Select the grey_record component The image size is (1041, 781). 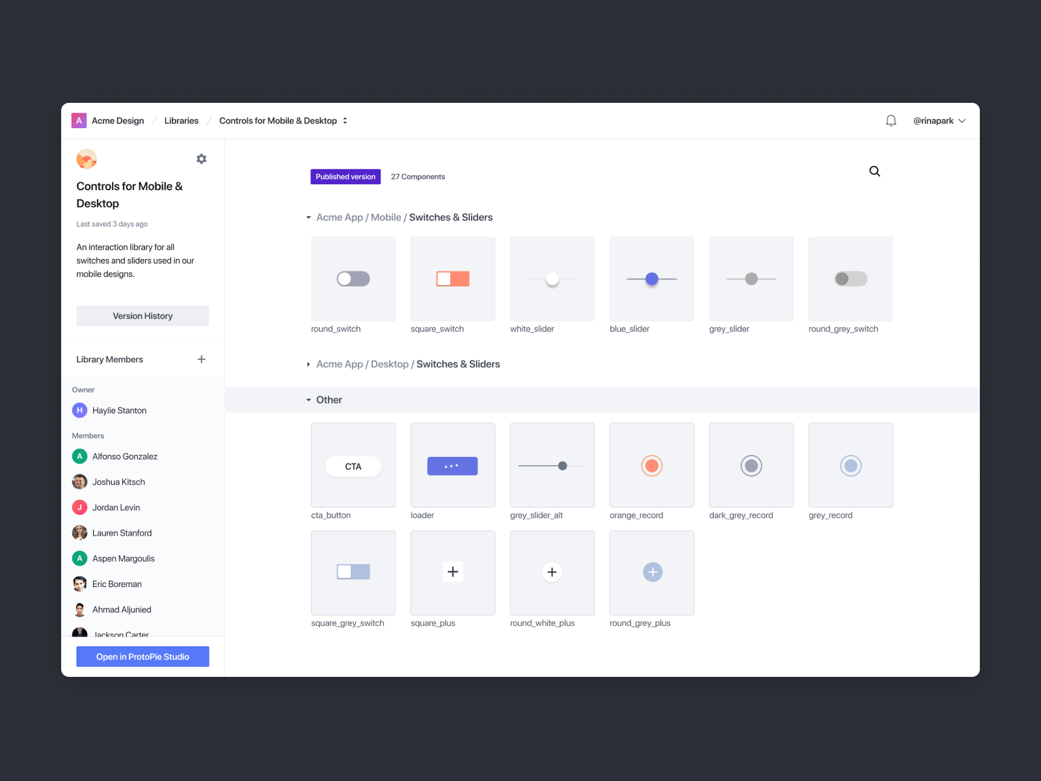[851, 465]
